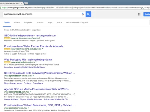
Task: Open the Blog sitelink under optimizacion-online
Action: 6,83
